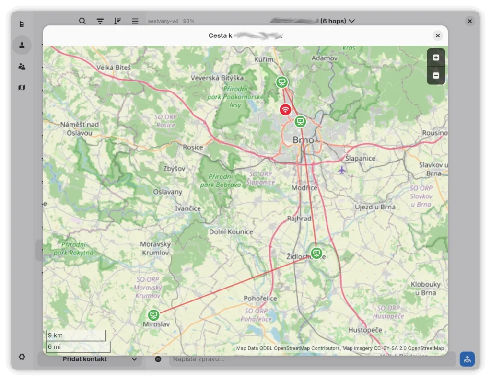Select the green node marker at Židlochovice

[316, 253]
